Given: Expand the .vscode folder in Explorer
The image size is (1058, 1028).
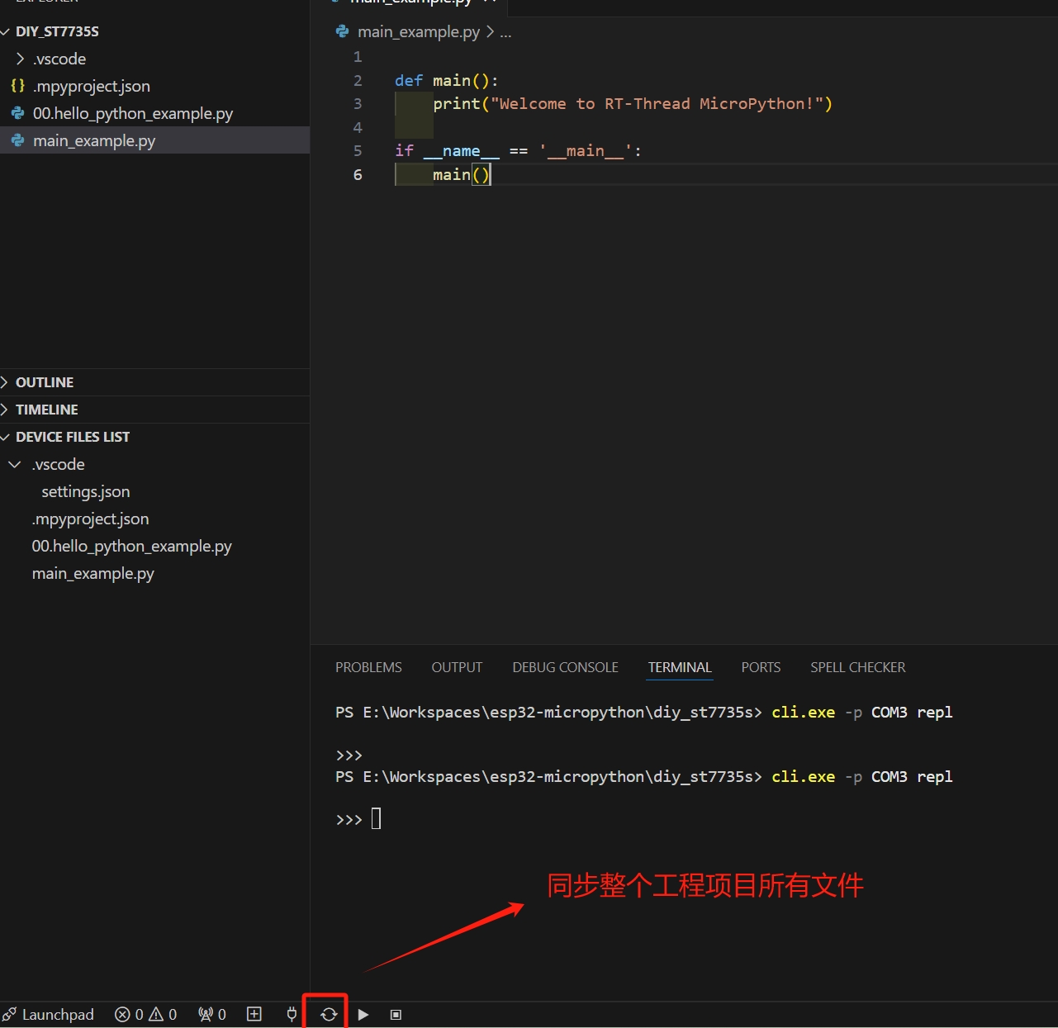Looking at the screenshot, I should 21,59.
